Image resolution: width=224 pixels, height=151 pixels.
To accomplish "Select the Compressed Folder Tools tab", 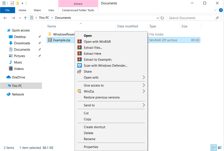I will click(x=78, y=10).
